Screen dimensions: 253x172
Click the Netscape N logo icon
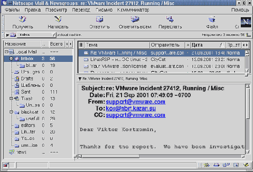click(x=246, y=23)
